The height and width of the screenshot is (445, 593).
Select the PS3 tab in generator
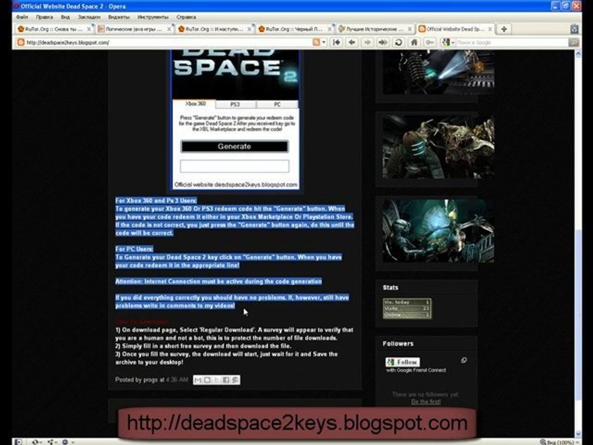click(235, 104)
